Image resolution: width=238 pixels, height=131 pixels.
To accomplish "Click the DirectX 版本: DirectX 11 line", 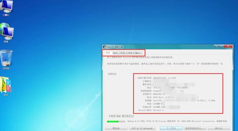I will 151,110.
